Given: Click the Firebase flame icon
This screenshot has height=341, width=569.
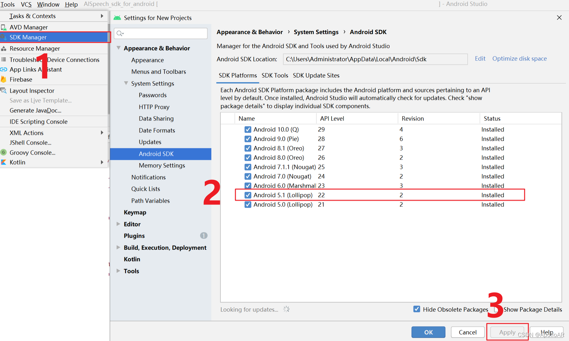Looking at the screenshot, I should pos(4,79).
